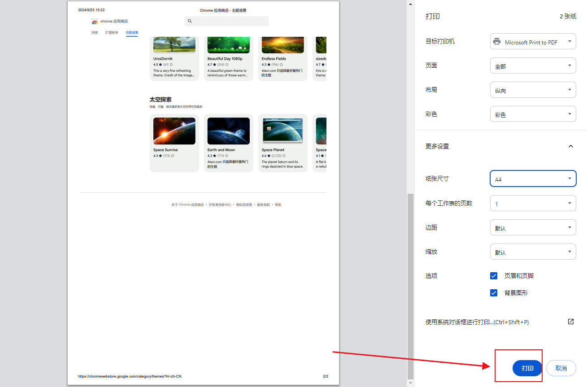Open the 每个工作表的页数 dropdown

click(533, 204)
